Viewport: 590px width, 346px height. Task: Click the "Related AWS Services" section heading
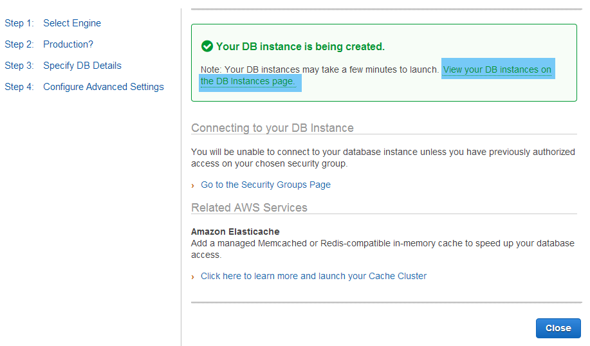[249, 208]
